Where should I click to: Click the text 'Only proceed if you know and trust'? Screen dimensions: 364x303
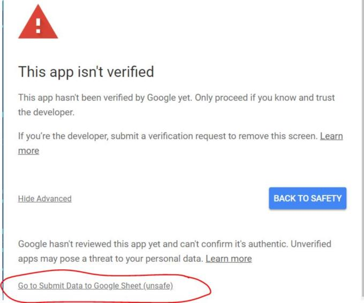pyautogui.click(x=264, y=98)
